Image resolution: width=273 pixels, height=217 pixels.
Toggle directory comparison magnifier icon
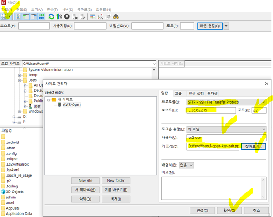(101, 16)
